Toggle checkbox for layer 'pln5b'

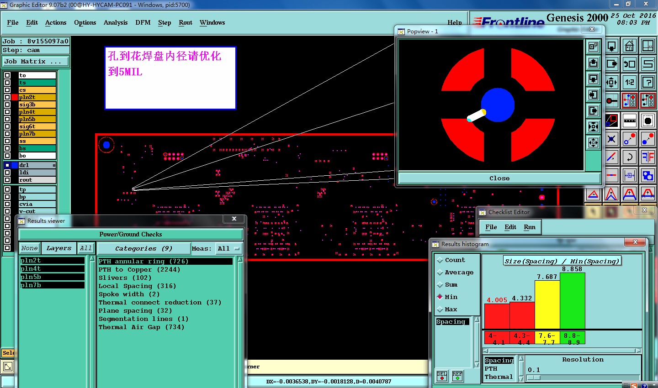pos(7,119)
